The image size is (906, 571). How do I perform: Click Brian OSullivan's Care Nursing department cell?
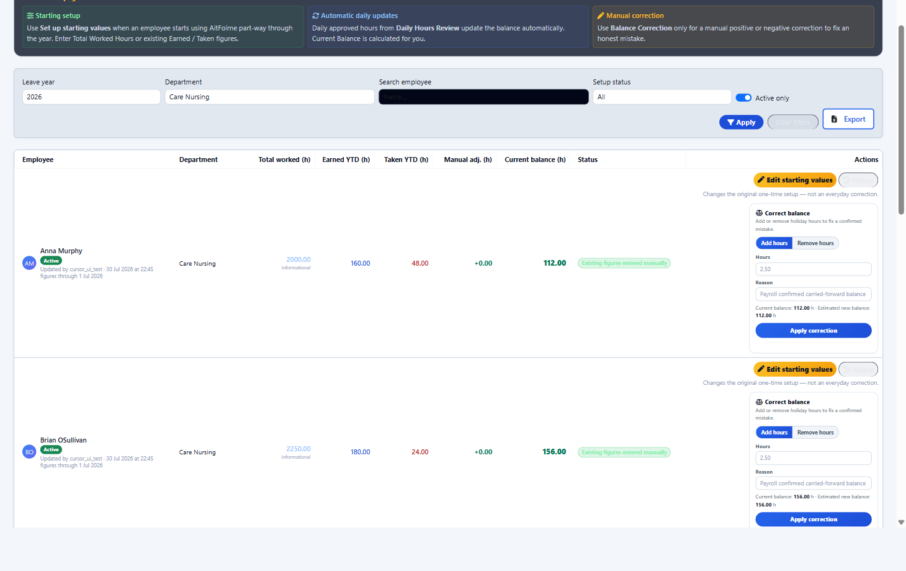tap(197, 452)
